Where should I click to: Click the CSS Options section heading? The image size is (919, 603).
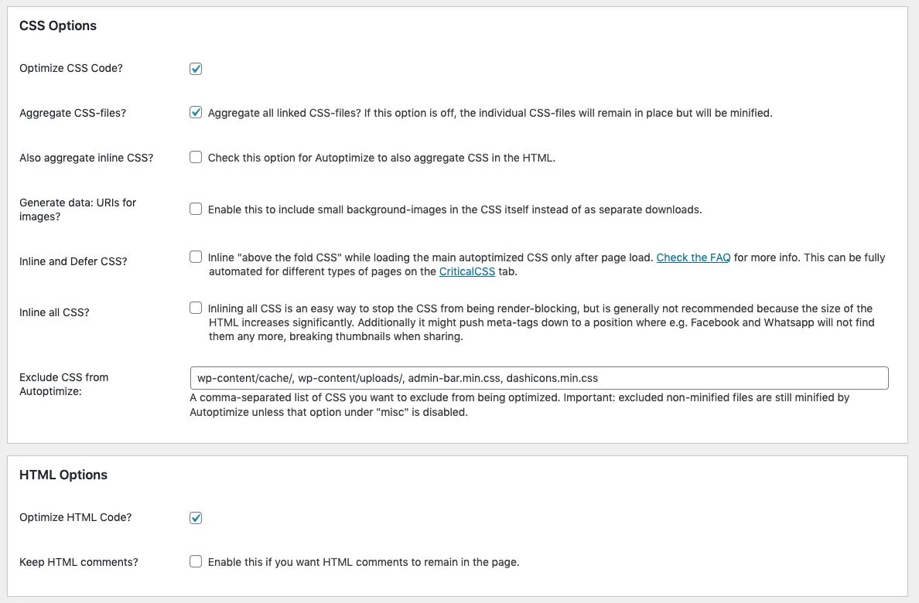(x=58, y=26)
